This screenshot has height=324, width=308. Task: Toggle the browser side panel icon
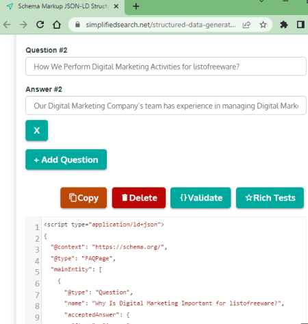pyautogui.click(x=300, y=25)
